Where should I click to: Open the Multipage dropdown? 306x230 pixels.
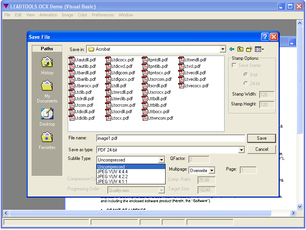click(212, 170)
